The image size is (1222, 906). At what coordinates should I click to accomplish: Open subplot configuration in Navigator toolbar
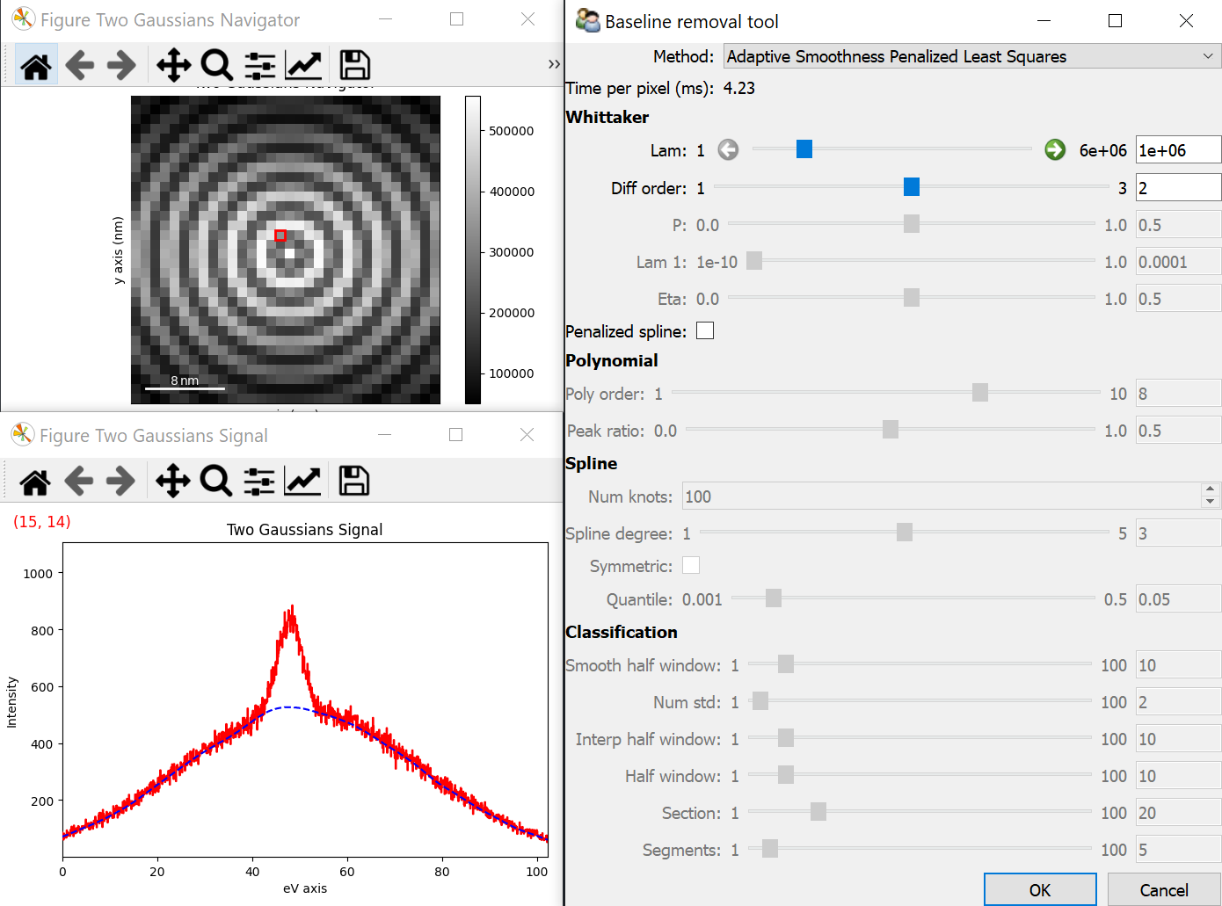259,66
